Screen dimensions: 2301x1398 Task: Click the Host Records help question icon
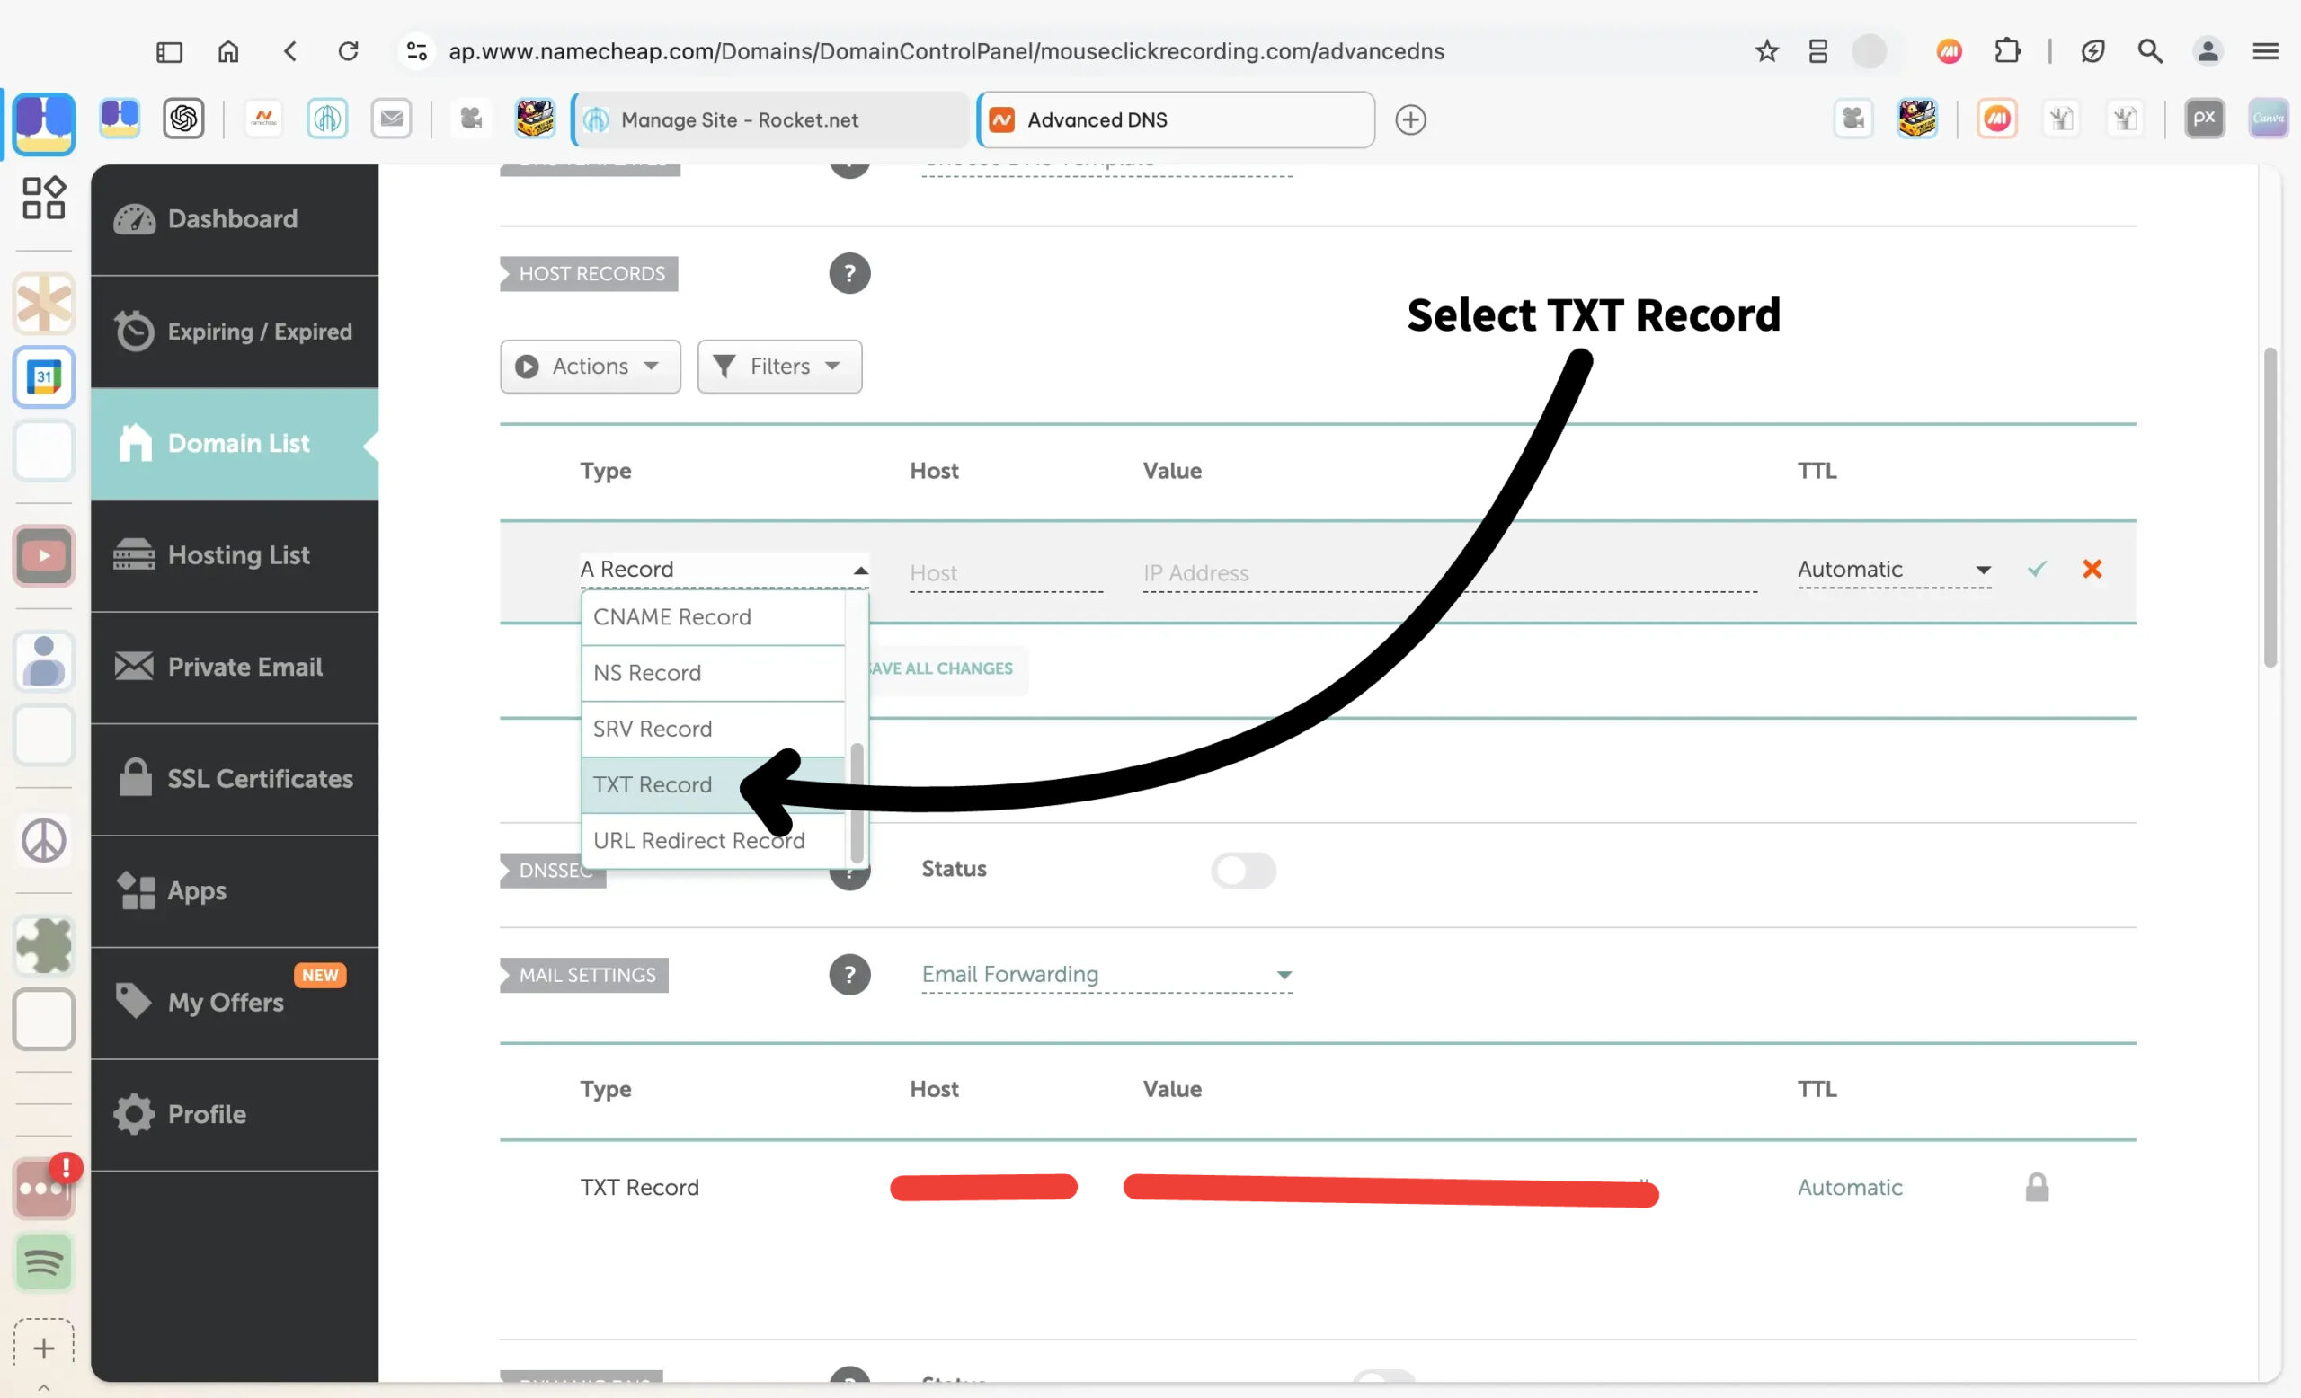[848, 273]
